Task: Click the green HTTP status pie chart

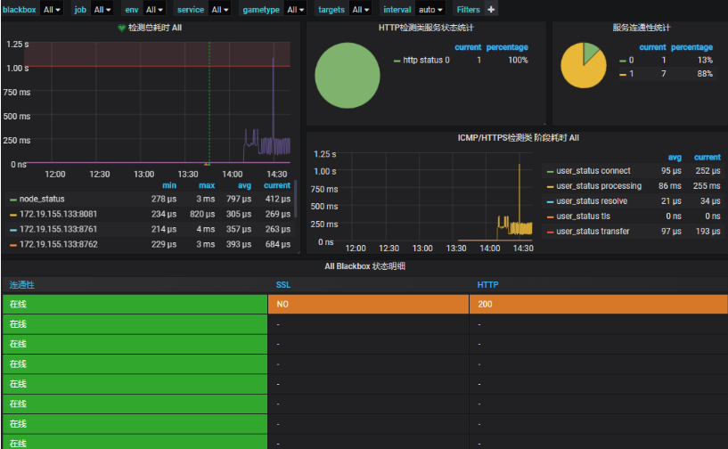Action: 346,74
